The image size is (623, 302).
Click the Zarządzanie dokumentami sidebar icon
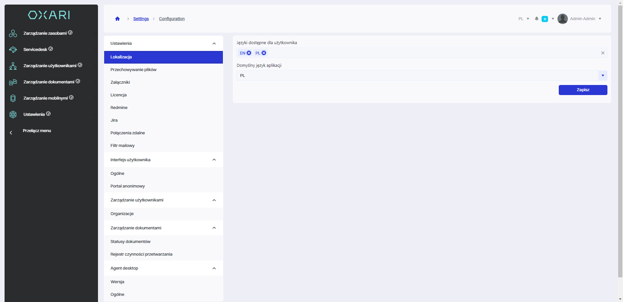(13, 82)
